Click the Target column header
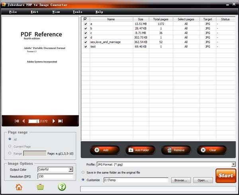 click(208, 19)
